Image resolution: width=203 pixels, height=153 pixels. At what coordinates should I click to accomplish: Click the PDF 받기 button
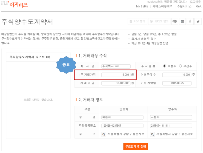pos(137,21)
